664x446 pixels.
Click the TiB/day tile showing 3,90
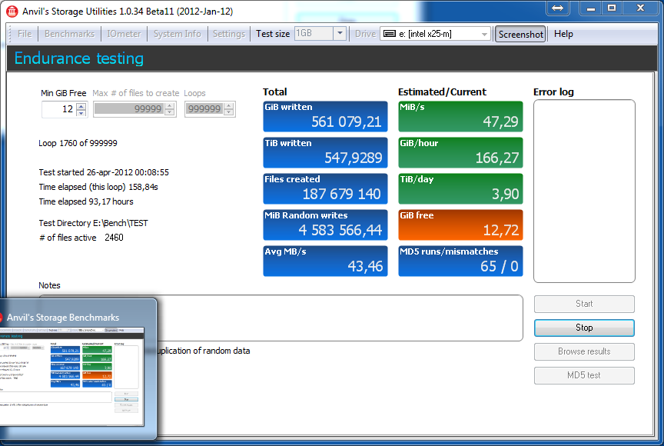click(x=460, y=188)
